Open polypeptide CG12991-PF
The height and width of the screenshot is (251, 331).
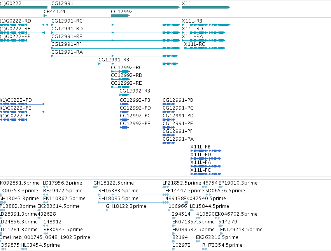click(x=177, y=131)
